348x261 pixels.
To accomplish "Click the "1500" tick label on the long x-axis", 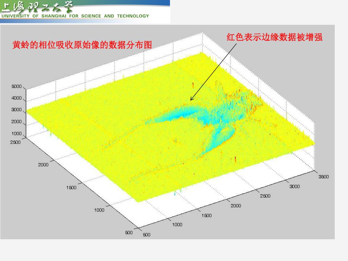I will tap(206, 215).
